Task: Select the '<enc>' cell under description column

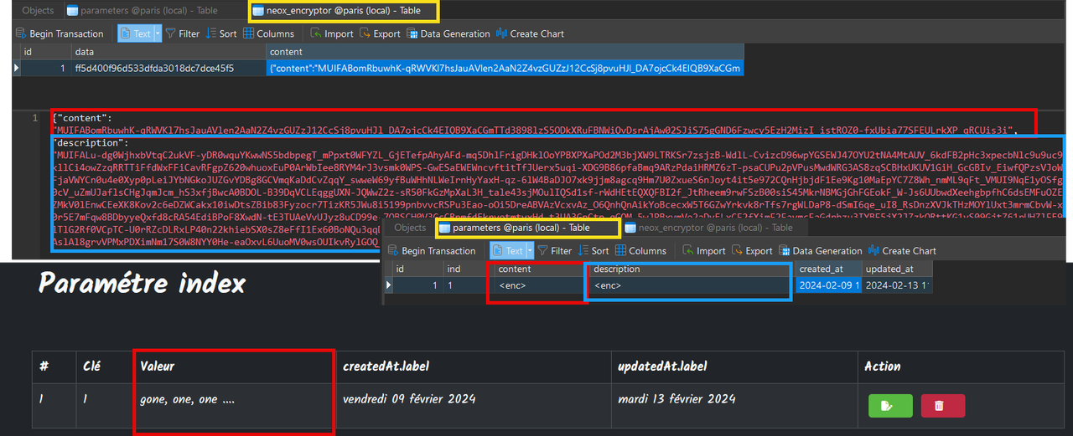Action: 691,285
